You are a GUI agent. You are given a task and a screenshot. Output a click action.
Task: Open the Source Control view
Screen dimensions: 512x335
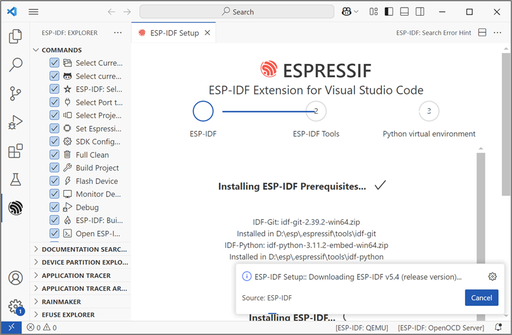(15, 94)
